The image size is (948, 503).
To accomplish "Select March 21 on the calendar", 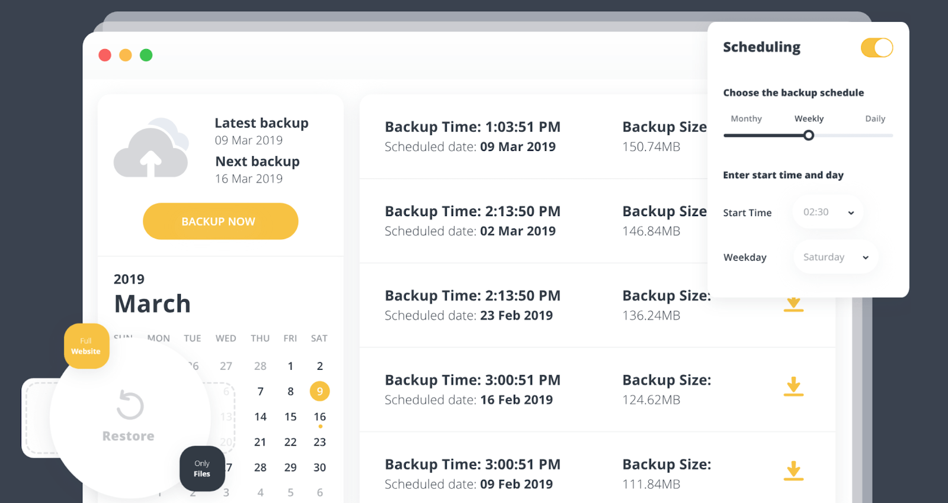I will pos(260,442).
